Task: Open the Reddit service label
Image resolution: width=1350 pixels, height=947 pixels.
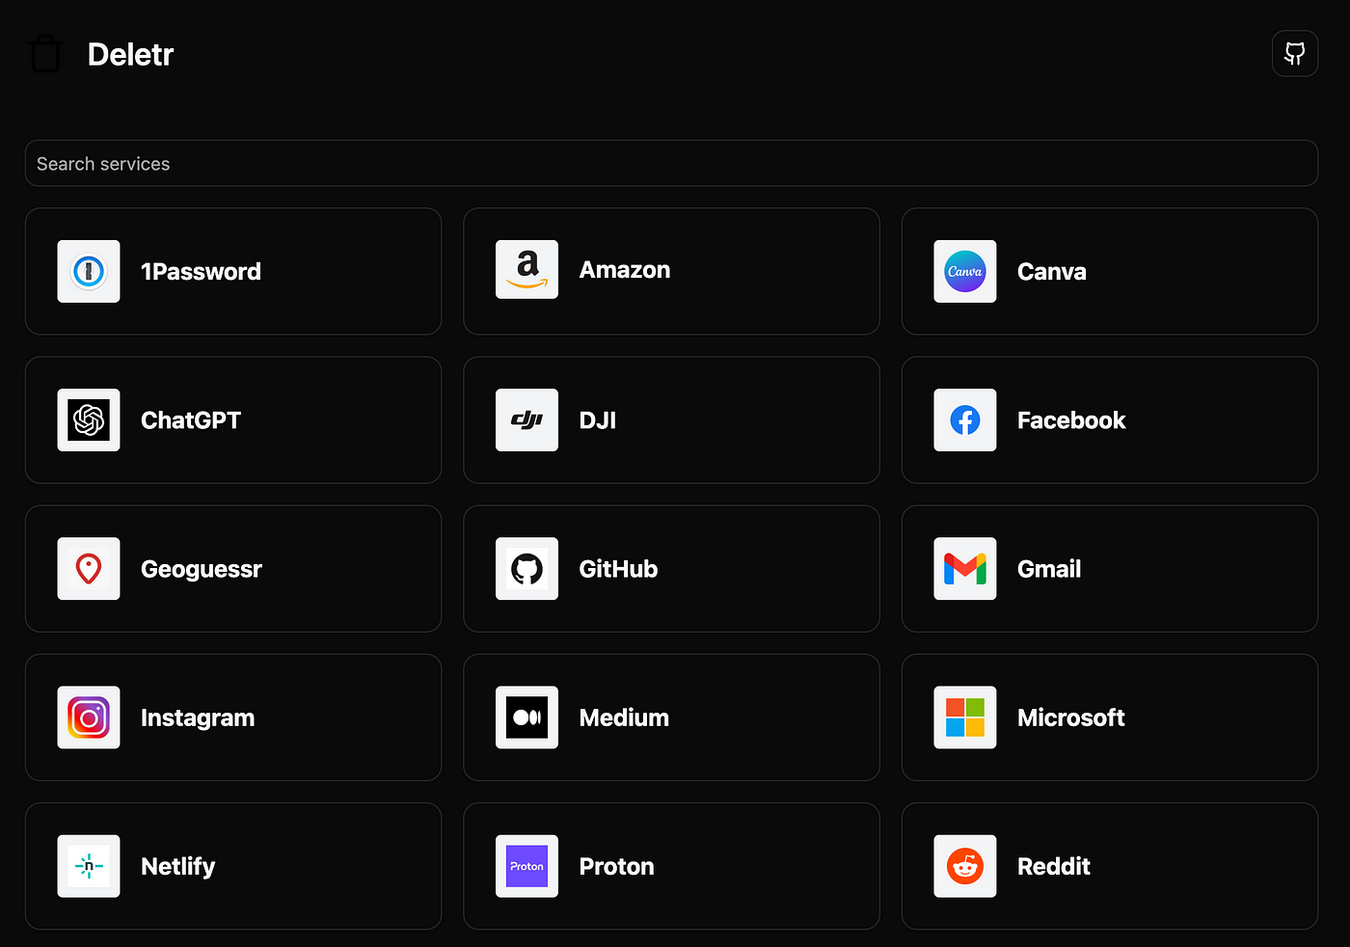Action: 1054,866
